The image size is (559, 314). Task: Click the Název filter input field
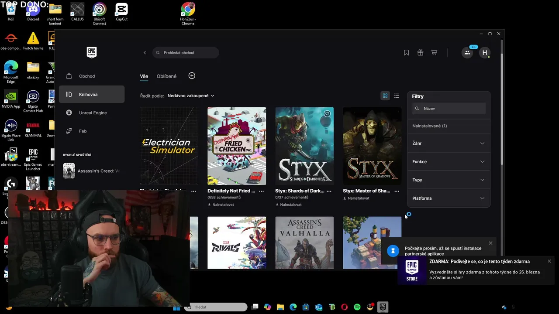[449, 109]
